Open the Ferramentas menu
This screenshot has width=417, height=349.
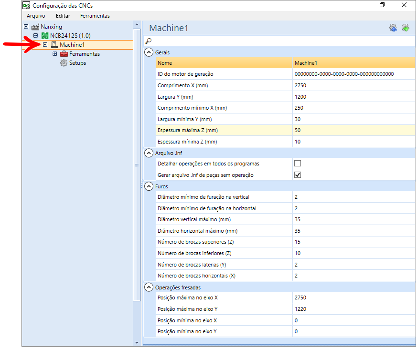(95, 16)
